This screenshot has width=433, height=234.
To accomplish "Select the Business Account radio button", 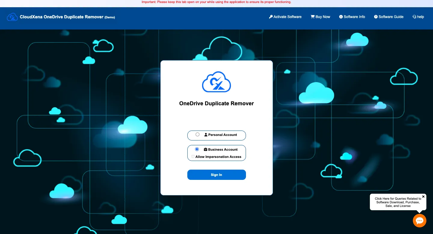I will (x=197, y=149).
